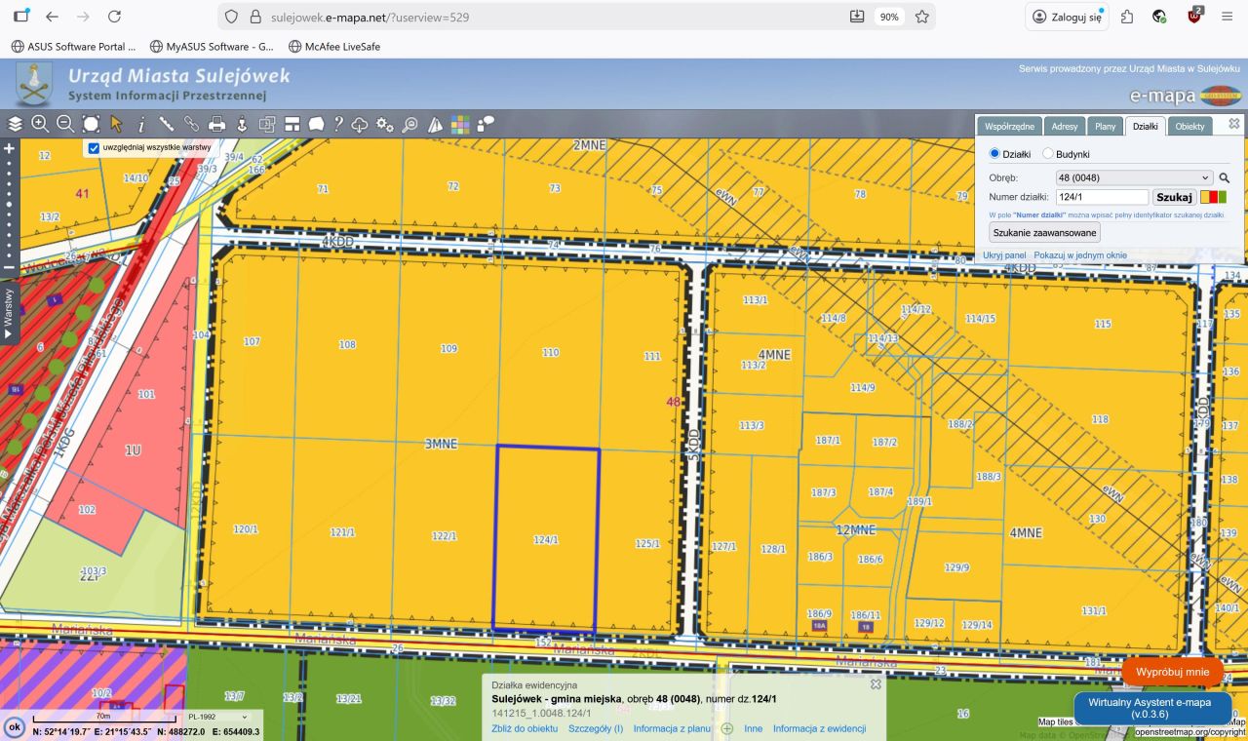
Task: Expand the Warstwy side panel
Action: [9, 312]
